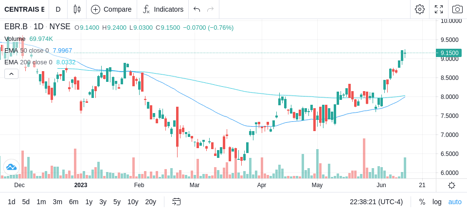Click the Jun label on time axis

point(381,185)
